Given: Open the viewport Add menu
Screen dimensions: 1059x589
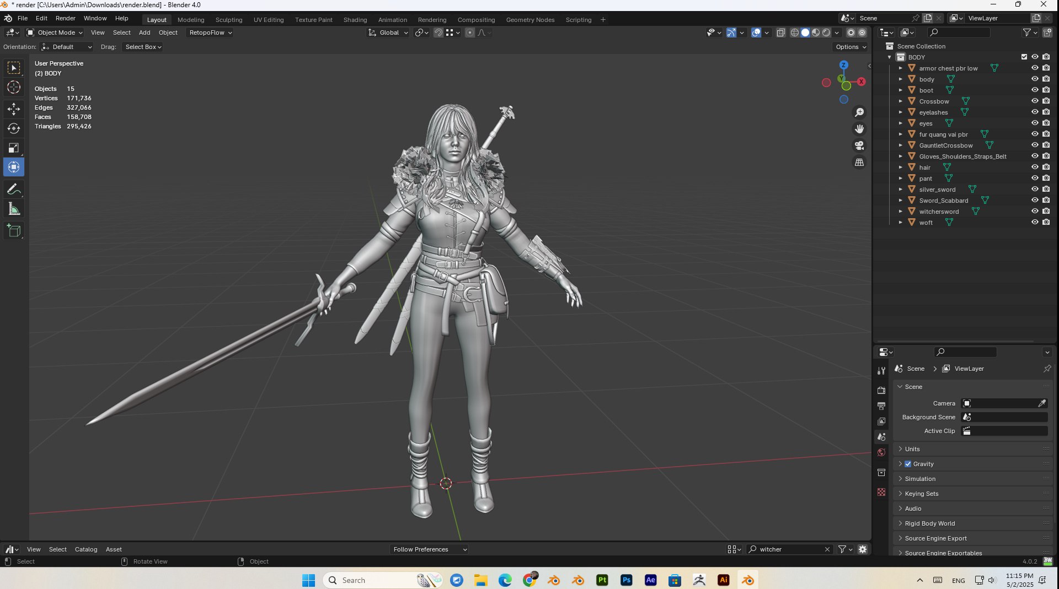Looking at the screenshot, I should (145, 33).
